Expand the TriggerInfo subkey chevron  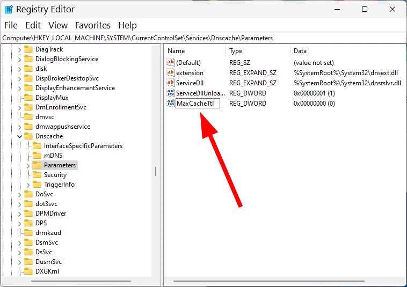[x=28, y=185]
